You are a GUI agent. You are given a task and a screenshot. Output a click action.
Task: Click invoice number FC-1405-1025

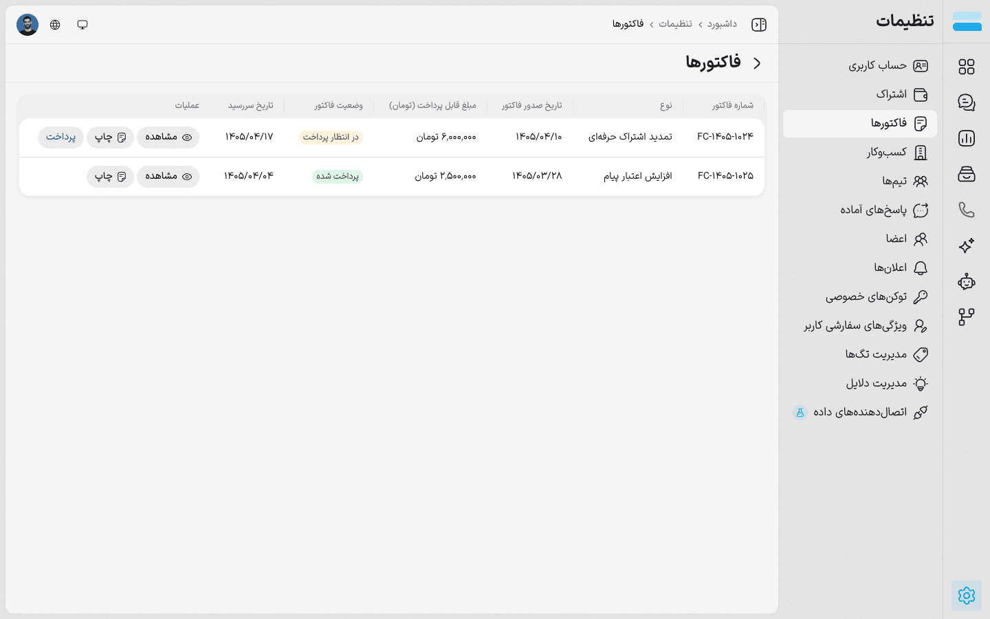coord(725,176)
